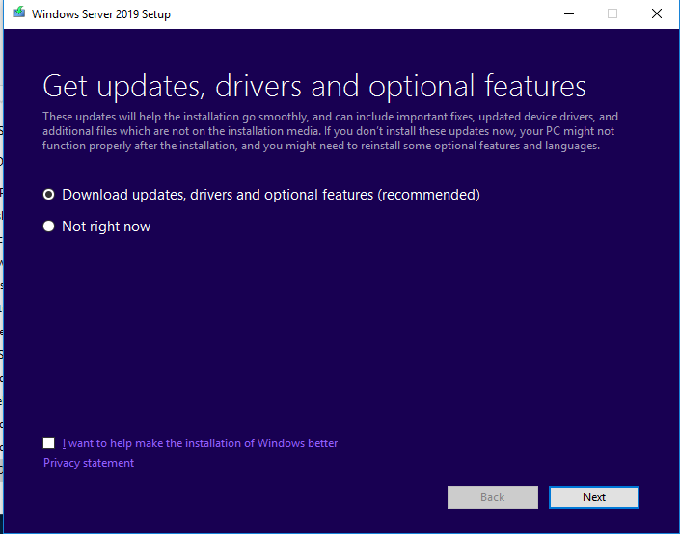Viewport: 680px width, 534px height.
Task: Click the 'Not right now' option label
Action: pyautogui.click(x=106, y=227)
